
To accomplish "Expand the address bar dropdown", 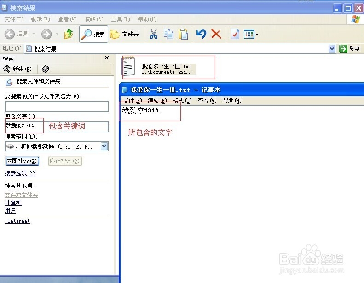I will coord(332,49).
